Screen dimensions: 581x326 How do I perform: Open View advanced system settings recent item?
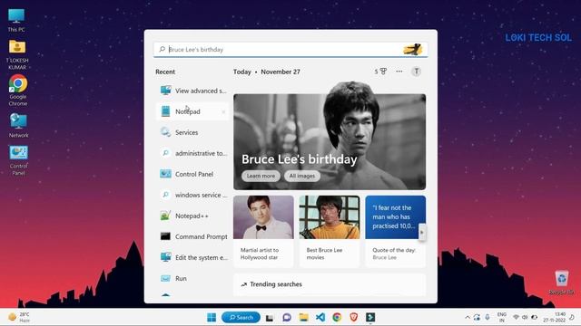192,91
